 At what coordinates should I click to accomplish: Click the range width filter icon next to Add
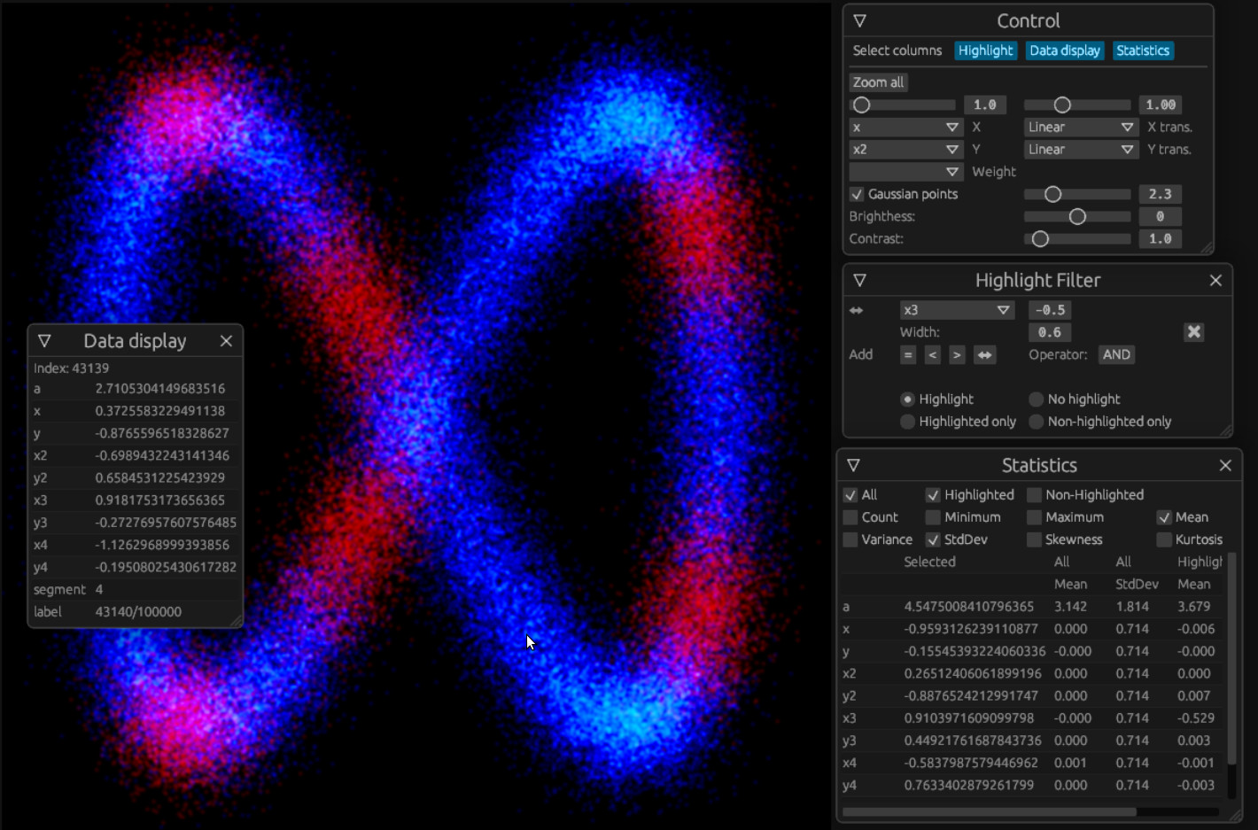coord(985,354)
